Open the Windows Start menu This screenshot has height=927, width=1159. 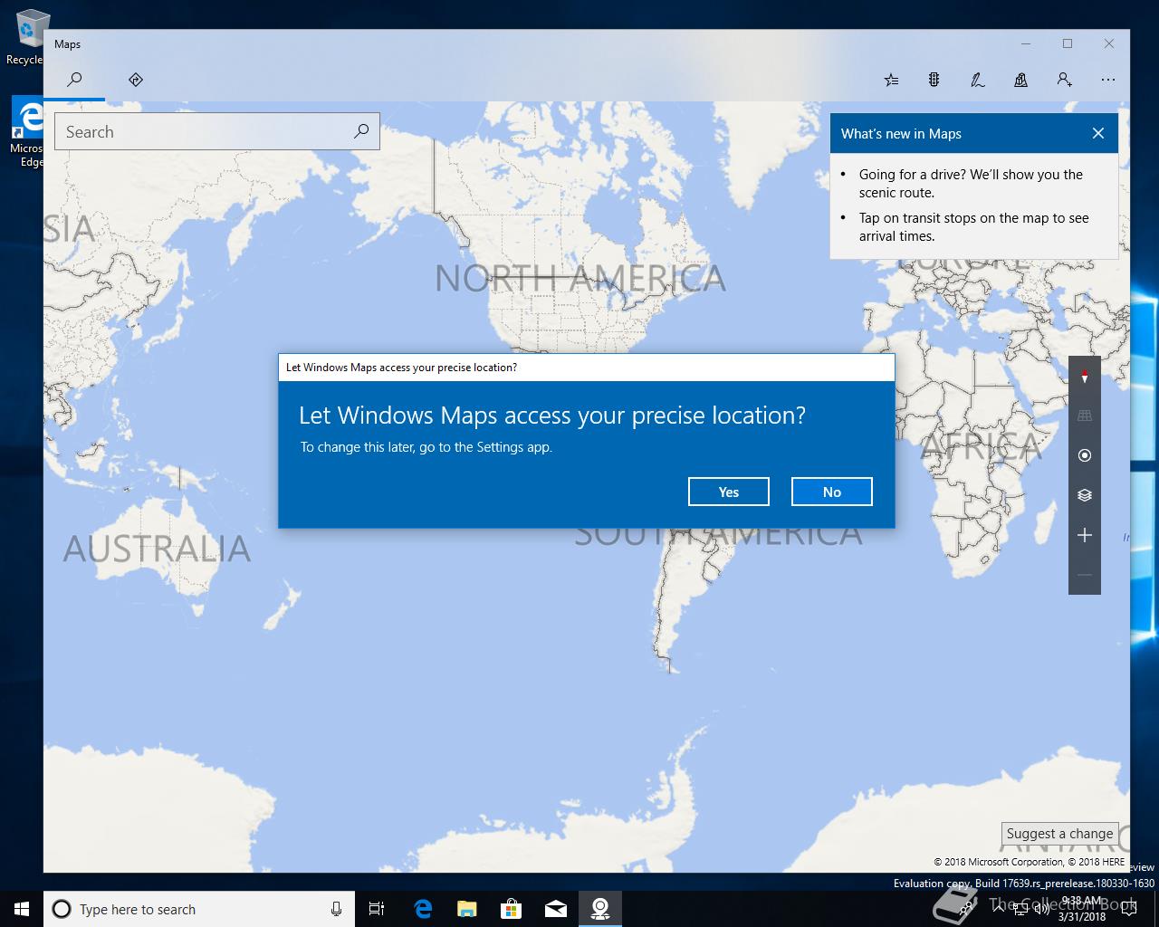point(22,909)
